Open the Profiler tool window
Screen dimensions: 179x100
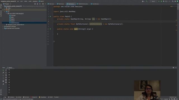[19, 97]
